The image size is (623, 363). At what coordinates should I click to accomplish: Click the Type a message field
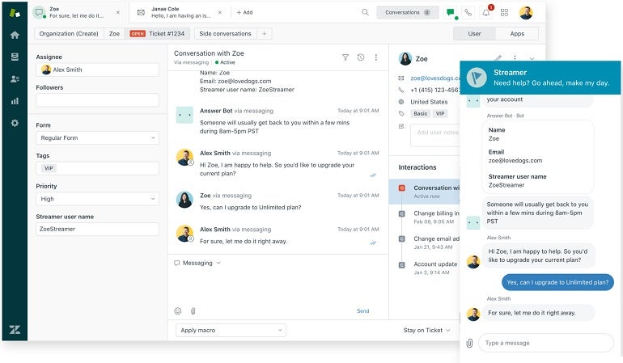545,343
